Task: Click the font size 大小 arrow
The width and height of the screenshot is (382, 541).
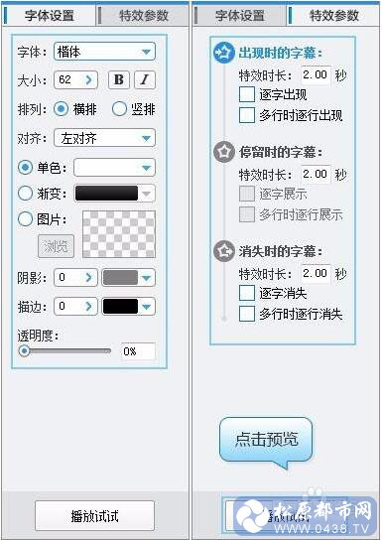Action: 89,80
